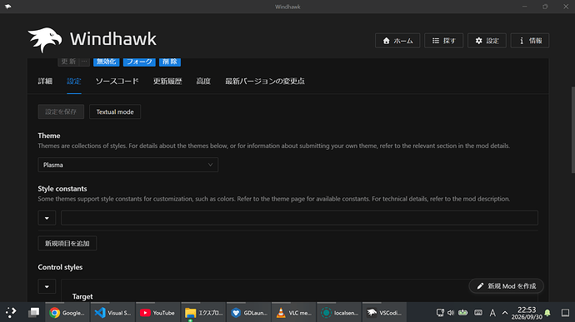
Task: Open the 22:53 clock and calendar
Action: [527, 313]
